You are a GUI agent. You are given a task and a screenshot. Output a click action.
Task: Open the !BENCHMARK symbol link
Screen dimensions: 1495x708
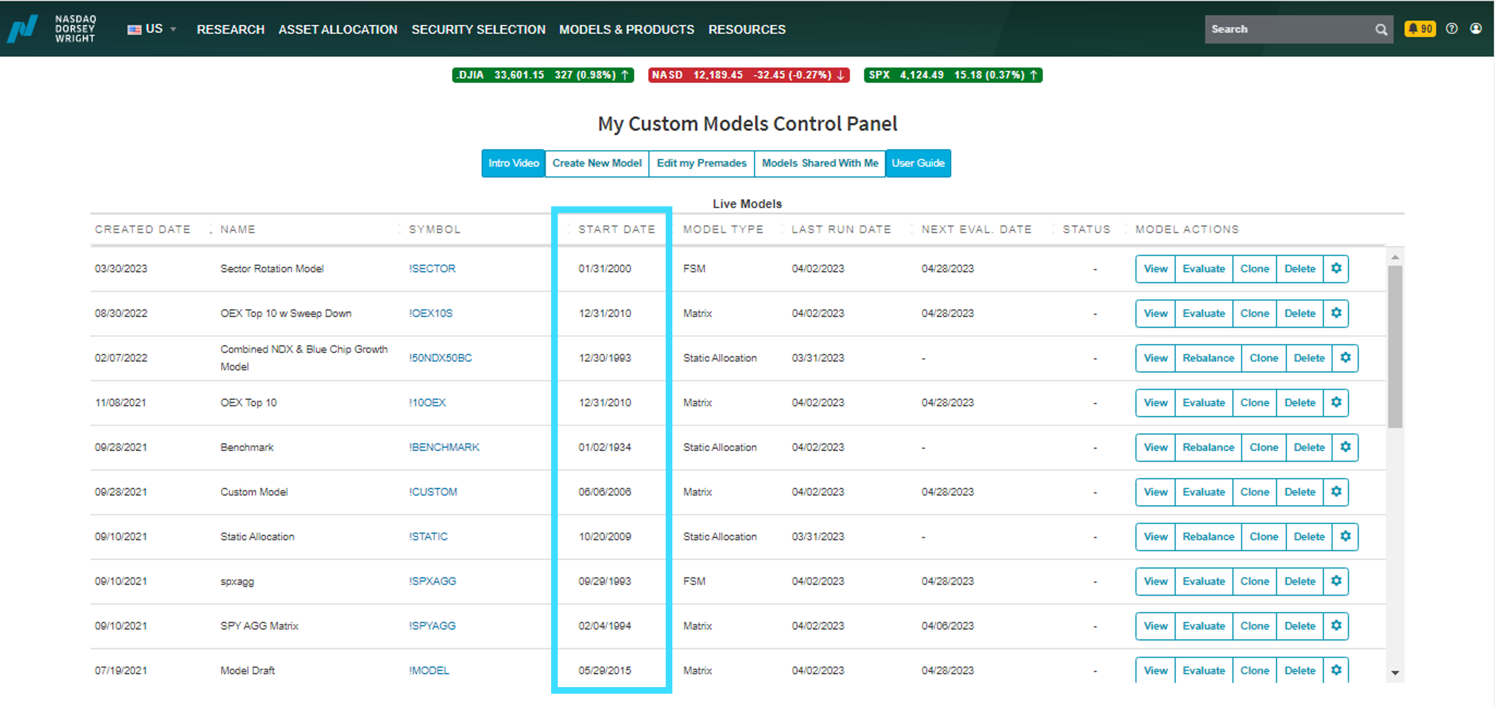pyautogui.click(x=444, y=447)
